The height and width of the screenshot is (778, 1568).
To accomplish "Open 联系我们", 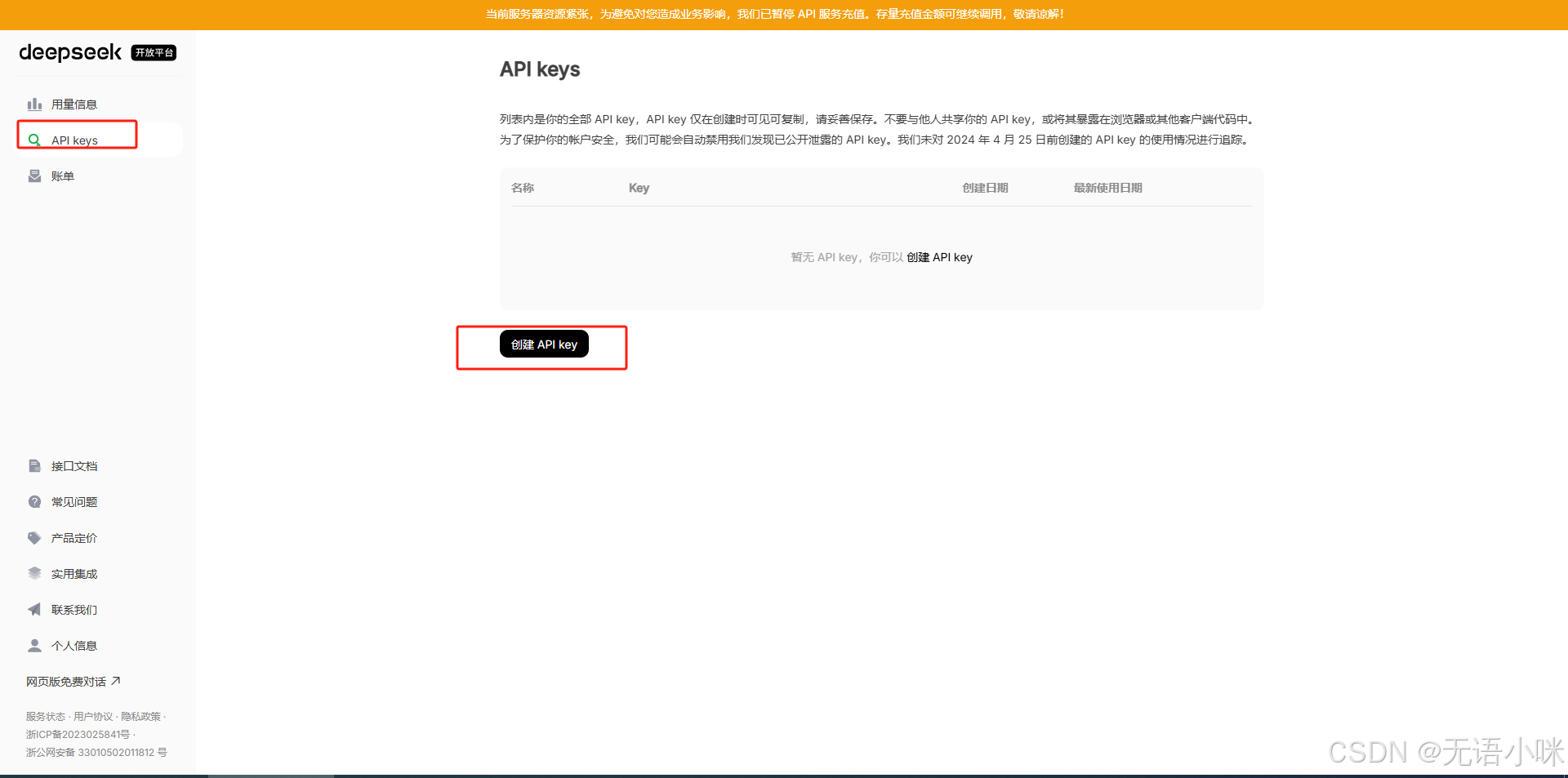I will (98, 610).
